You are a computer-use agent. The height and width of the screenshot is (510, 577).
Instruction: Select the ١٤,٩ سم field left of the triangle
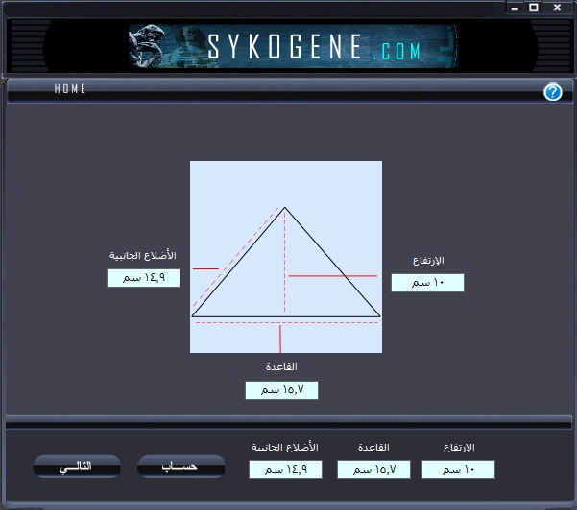143,278
